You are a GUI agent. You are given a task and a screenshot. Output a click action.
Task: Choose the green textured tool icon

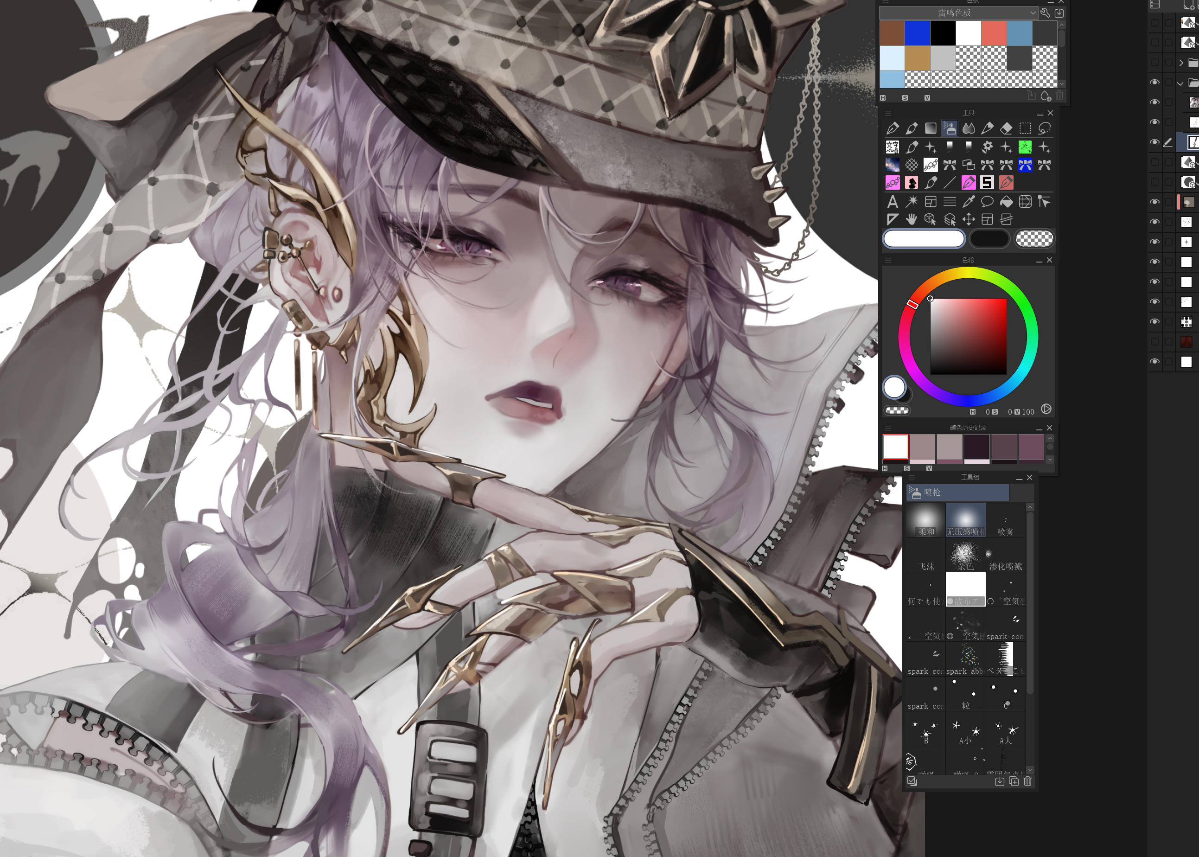[1025, 147]
